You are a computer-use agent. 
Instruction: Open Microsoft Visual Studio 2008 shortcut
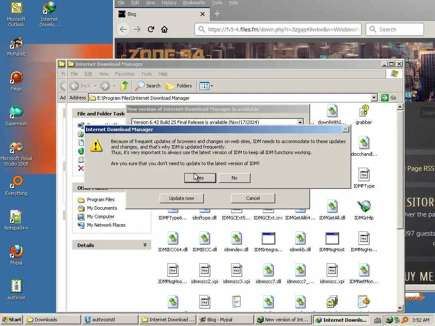click(x=17, y=154)
